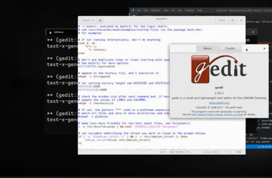This screenshot has width=272, height=178.
Task: Click the EditDemo terminal title
Action: pyautogui.click(x=59, y=32)
